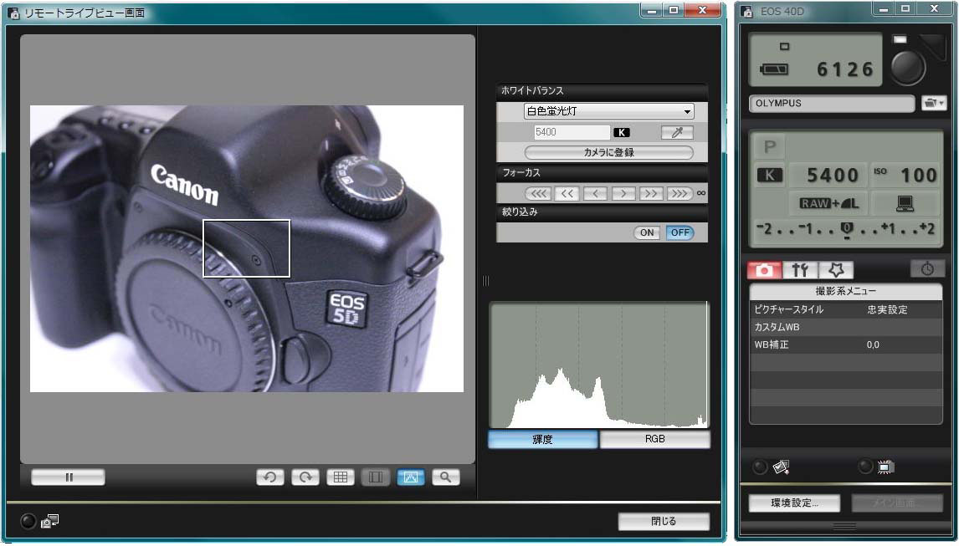Image resolution: width=959 pixels, height=546 pixels.
Task: Turn depth-of-field preview ON
Action: click(x=647, y=232)
